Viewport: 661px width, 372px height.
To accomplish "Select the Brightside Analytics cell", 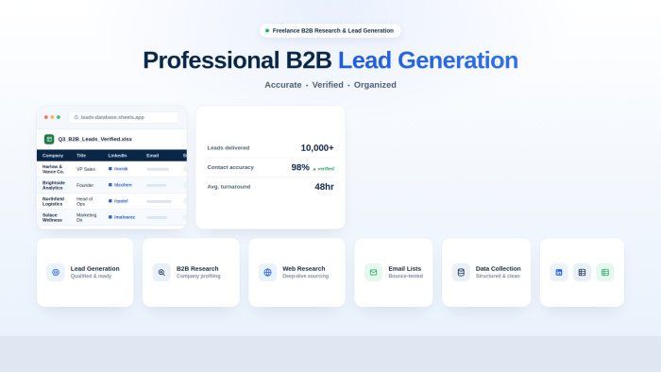I will pos(54,185).
